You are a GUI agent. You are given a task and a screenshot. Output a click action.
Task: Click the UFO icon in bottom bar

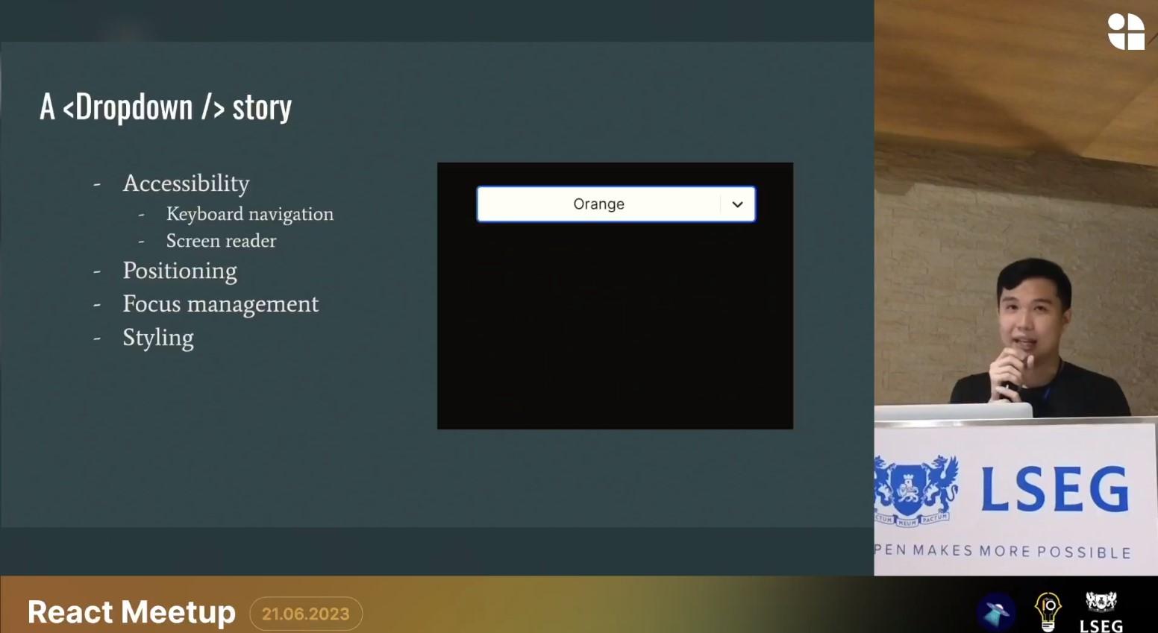click(996, 612)
